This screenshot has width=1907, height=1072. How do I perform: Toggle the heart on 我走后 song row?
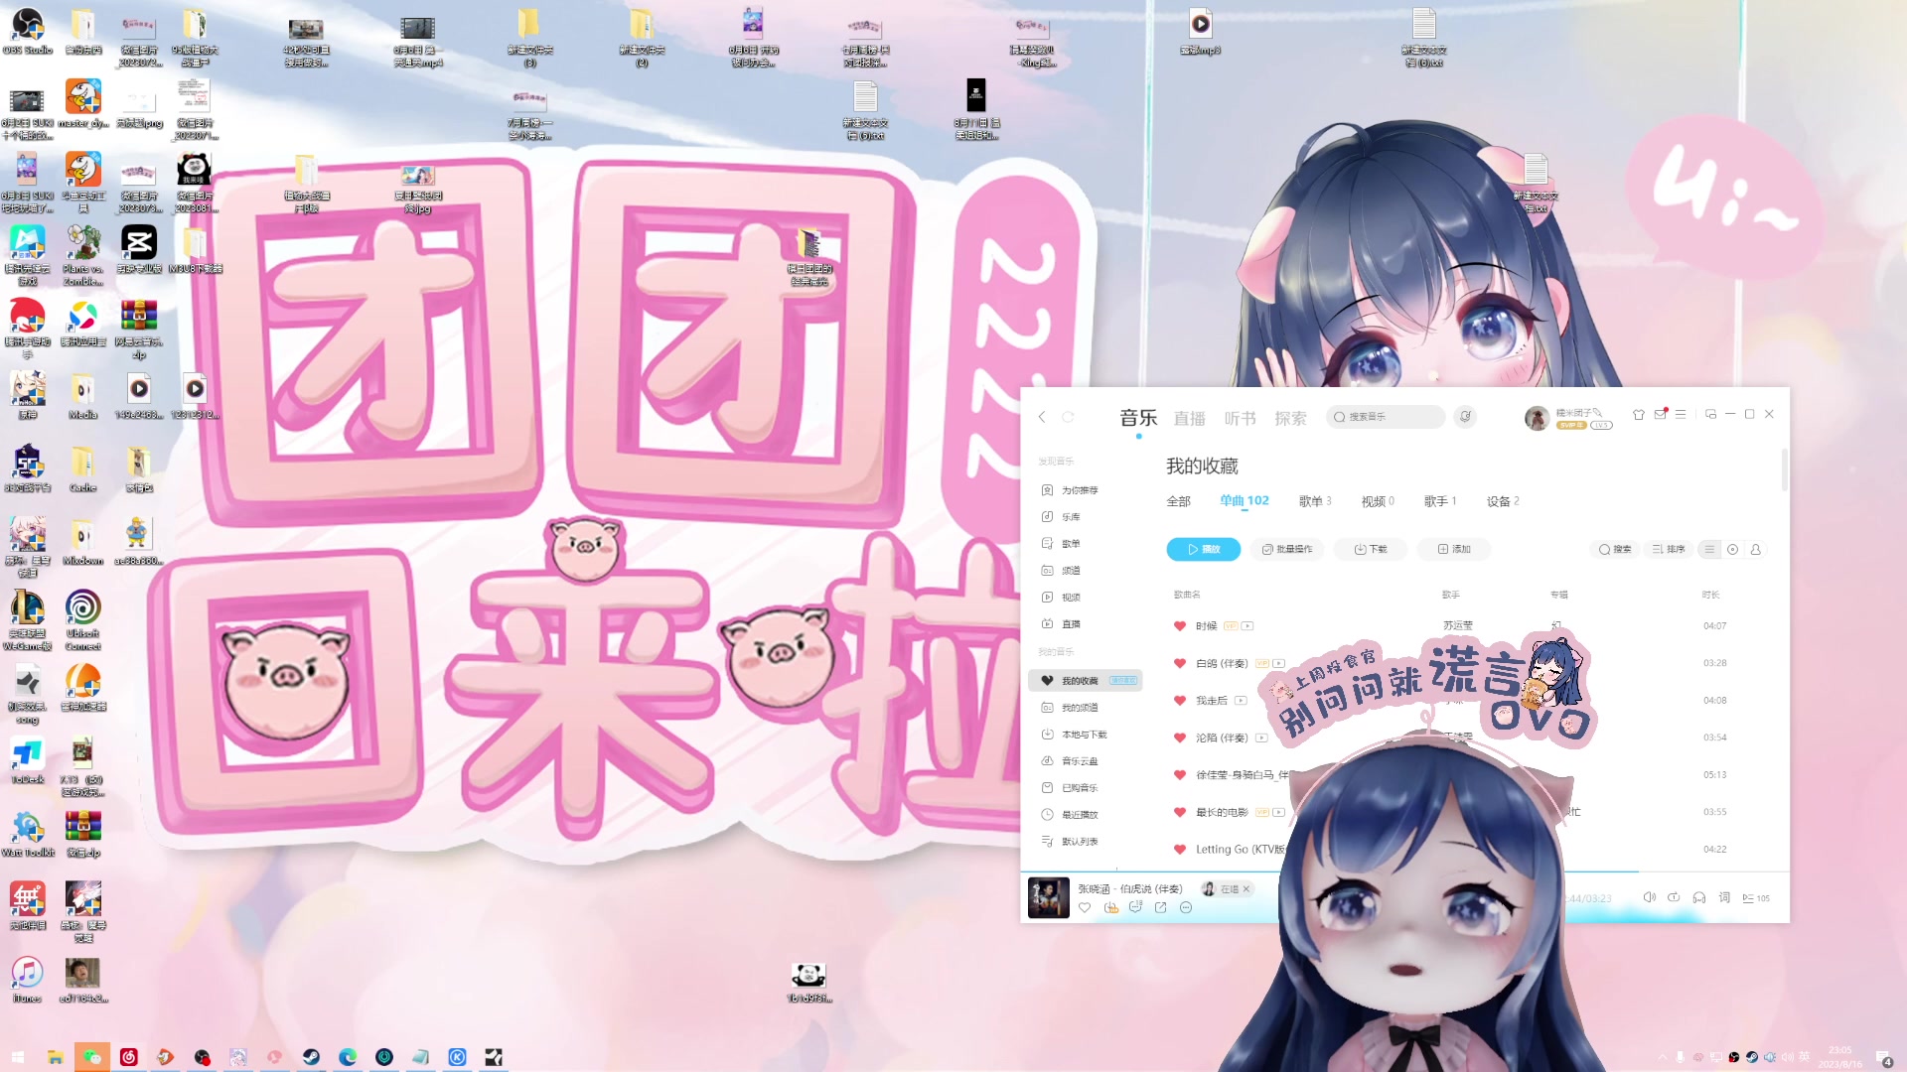pos(1180,701)
